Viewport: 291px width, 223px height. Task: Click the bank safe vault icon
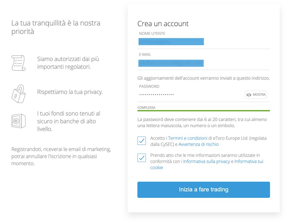19,121
